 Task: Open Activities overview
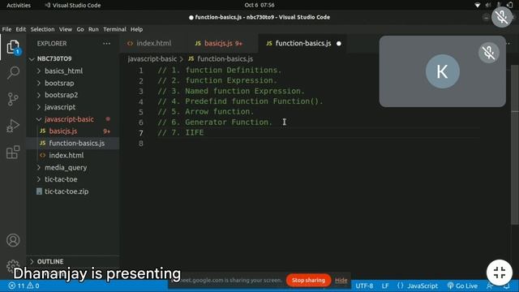point(19,5)
